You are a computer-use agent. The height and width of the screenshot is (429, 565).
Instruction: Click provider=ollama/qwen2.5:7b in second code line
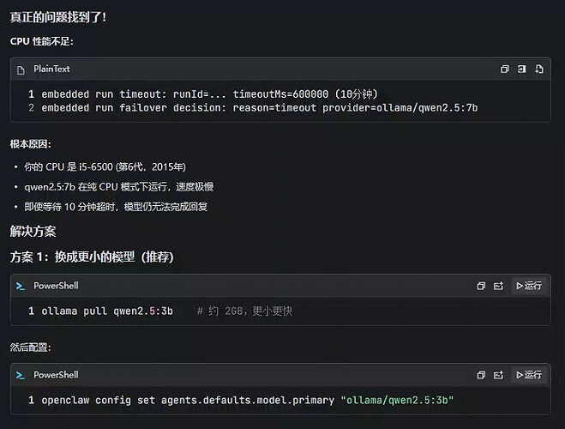coord(400,108)
